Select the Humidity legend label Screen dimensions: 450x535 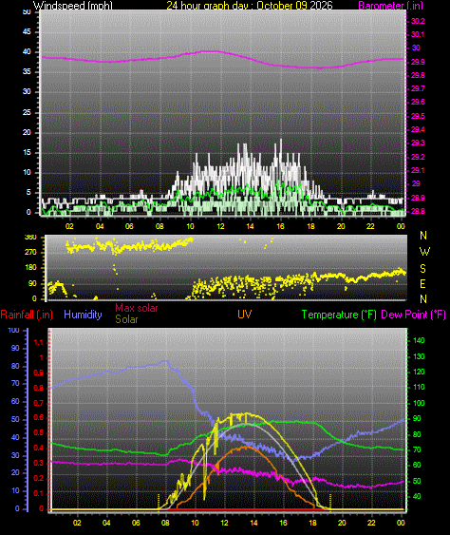[x=83, y=315]
